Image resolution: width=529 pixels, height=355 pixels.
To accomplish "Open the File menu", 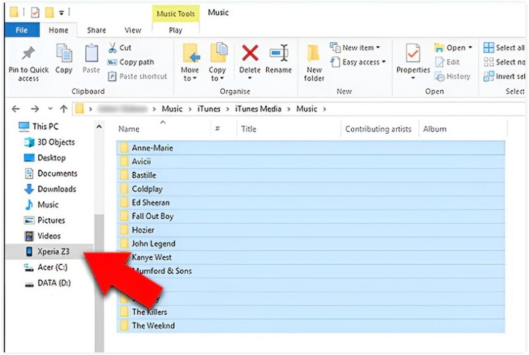I will point(22,30).
